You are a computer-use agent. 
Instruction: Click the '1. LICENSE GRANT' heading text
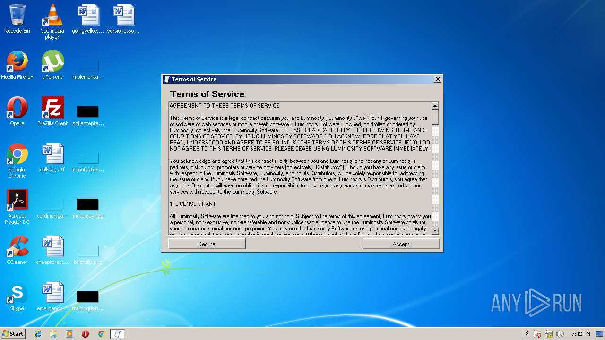[x=193, y=204]
